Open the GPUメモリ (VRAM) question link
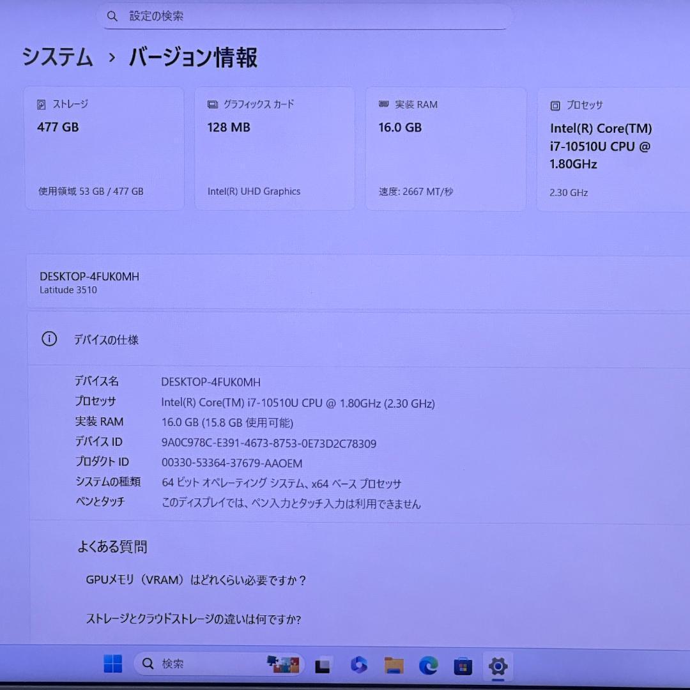This screenshot has width=690, height=690. (x=196, y=580)
